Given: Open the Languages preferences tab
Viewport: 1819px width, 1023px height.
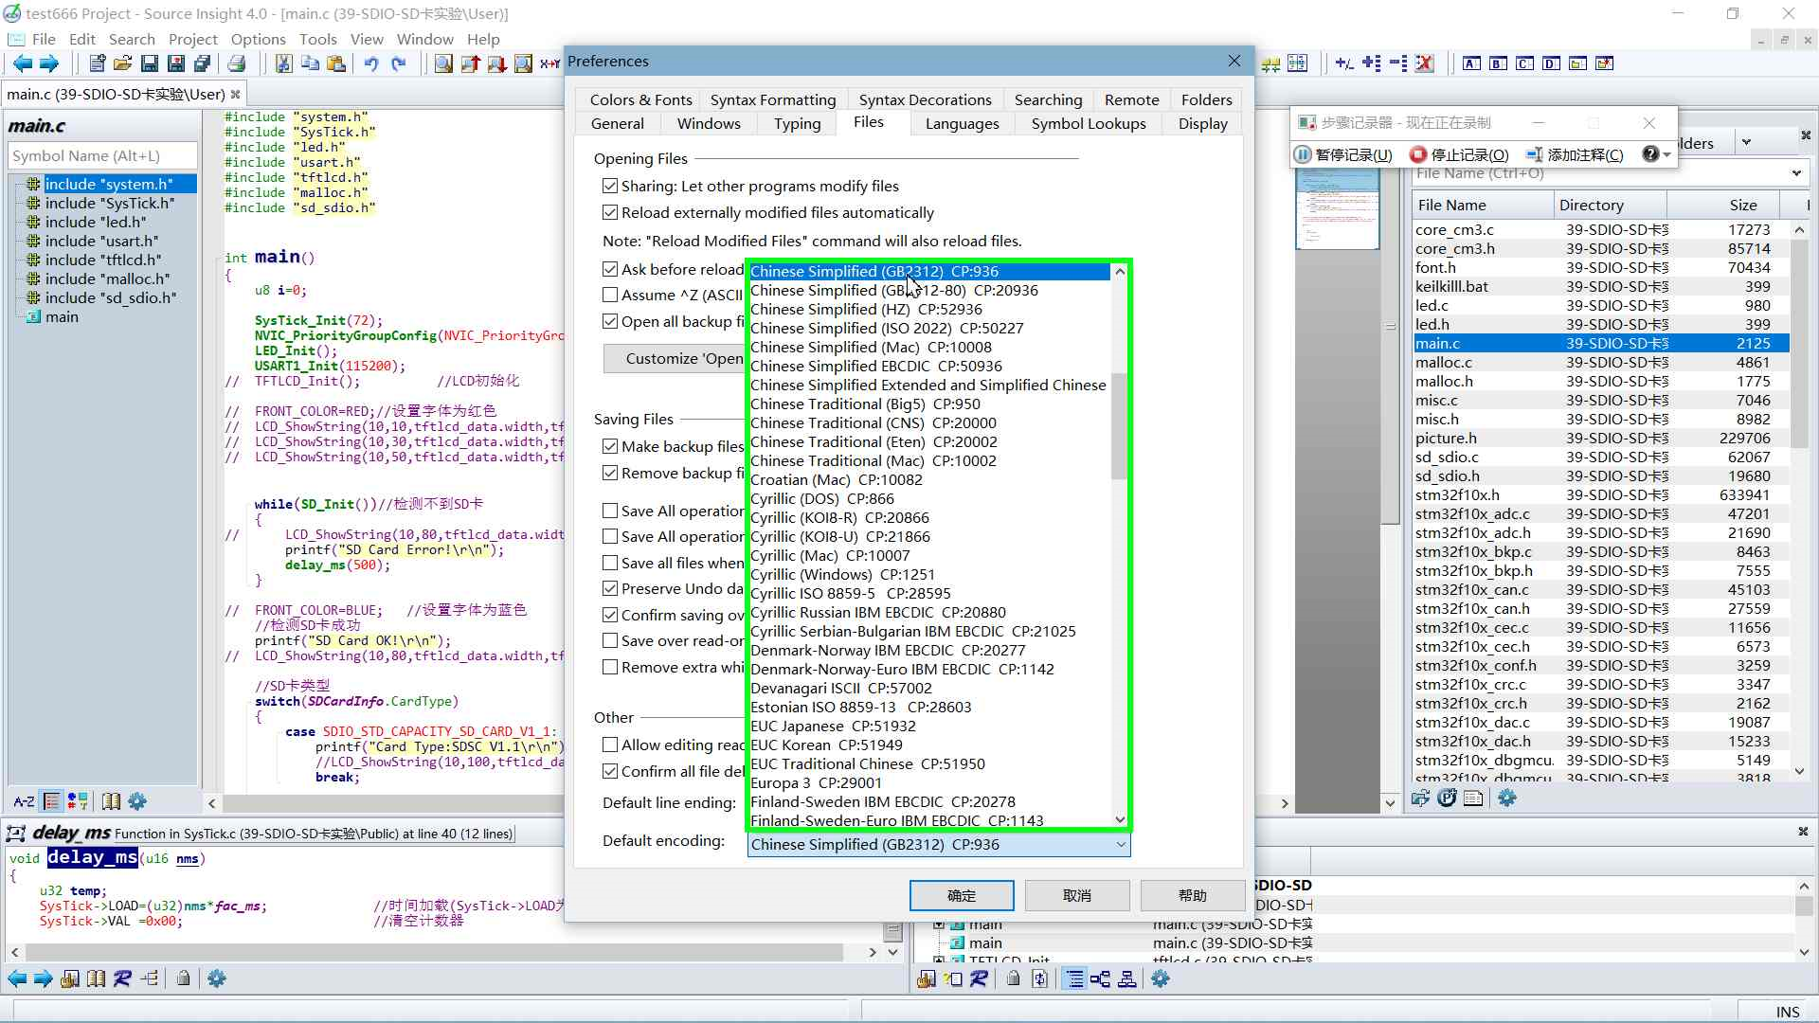Looking at the screenshot, I should click(x=962, y=123).
